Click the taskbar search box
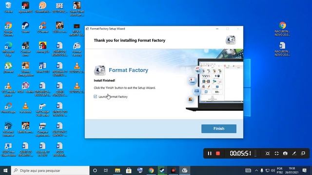Viewport: 312px width, 175px height. (50, 171)
